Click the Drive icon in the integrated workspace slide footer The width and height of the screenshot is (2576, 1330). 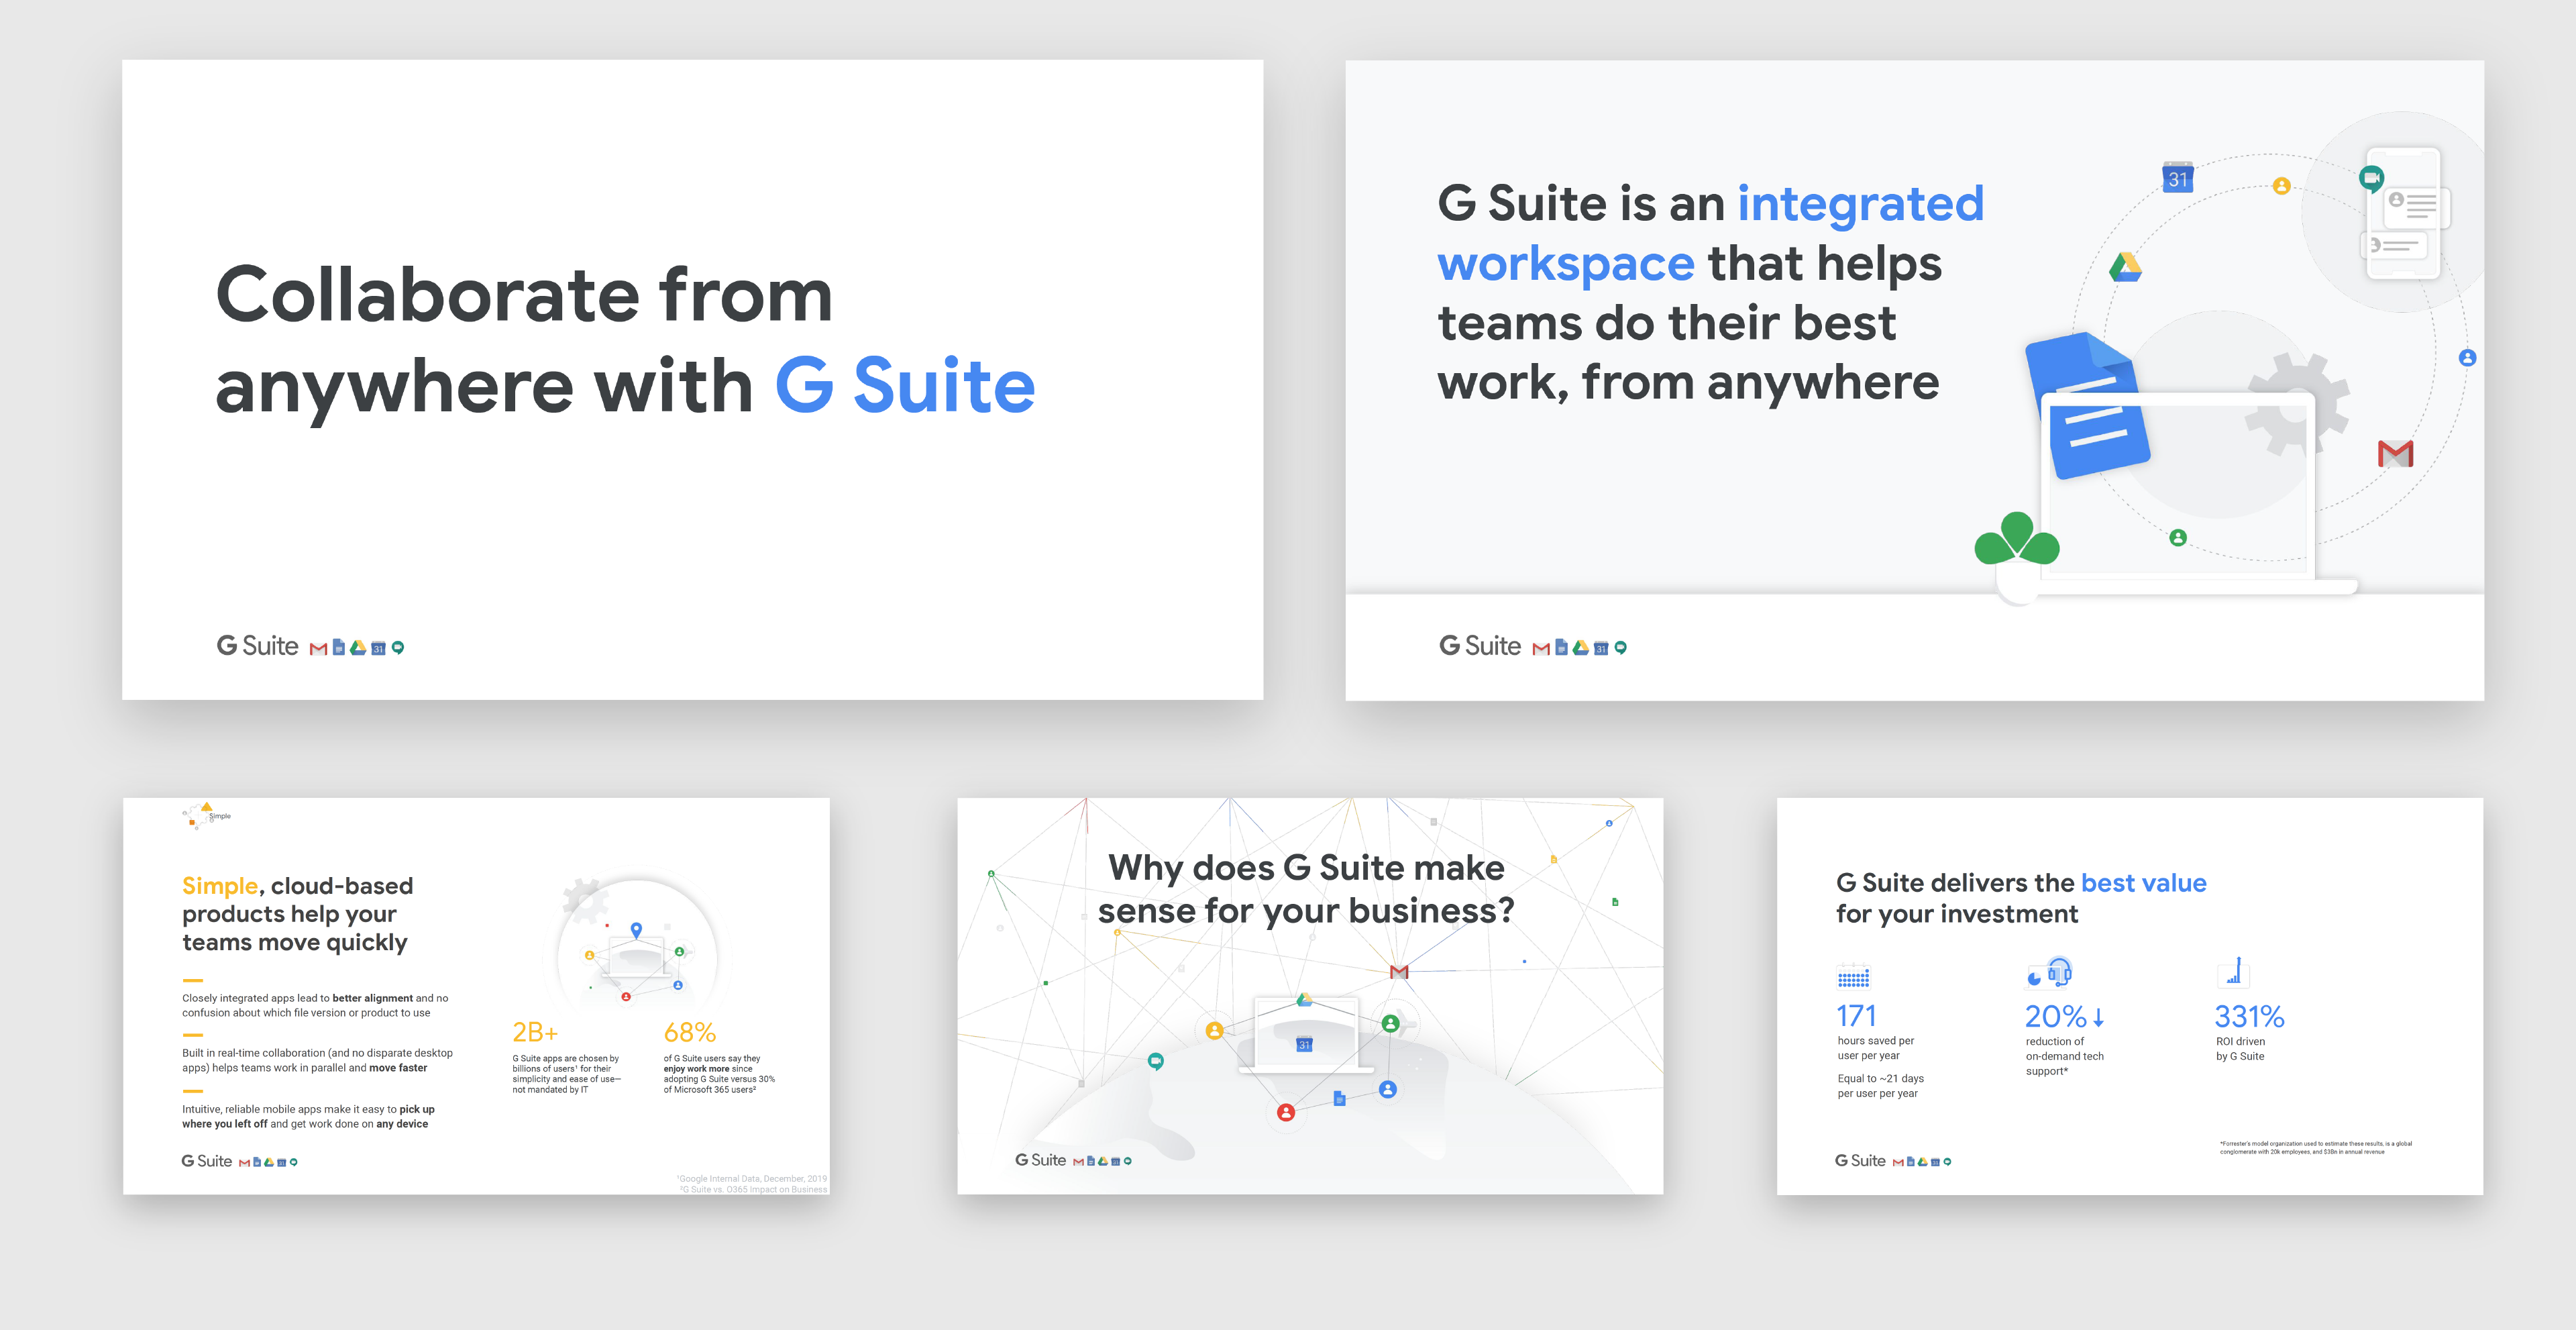[1581, 648]
